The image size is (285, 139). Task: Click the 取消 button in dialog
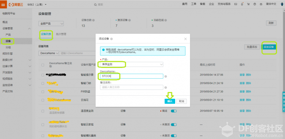pyautogui.click(x=182, y=101)
